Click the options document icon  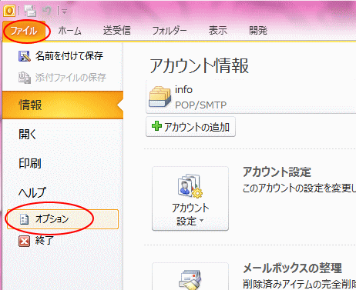(24, 219)
